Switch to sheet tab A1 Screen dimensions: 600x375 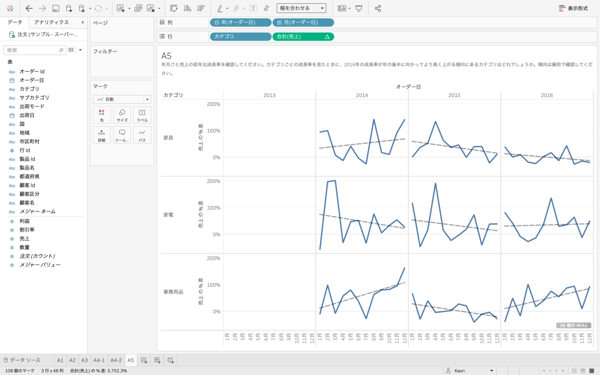pyautogui.click(x=60, y=360)
